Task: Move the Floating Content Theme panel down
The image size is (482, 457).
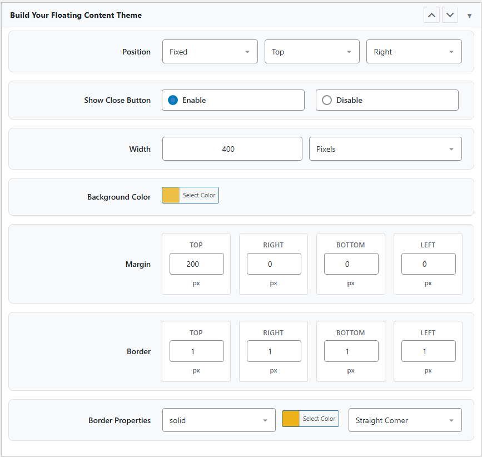Action: 450,14
